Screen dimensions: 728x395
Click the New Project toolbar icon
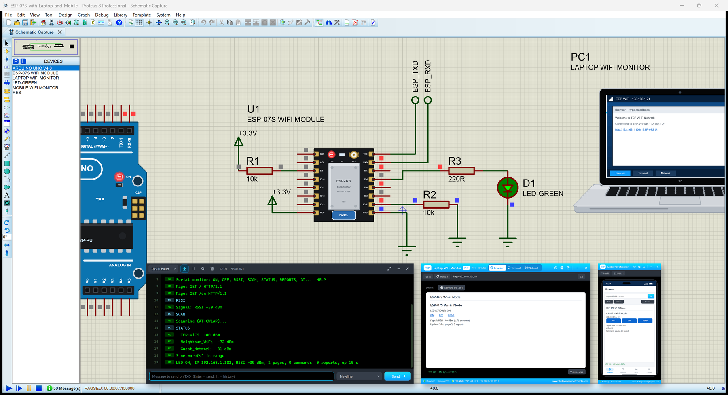click(x=8, y=23)
